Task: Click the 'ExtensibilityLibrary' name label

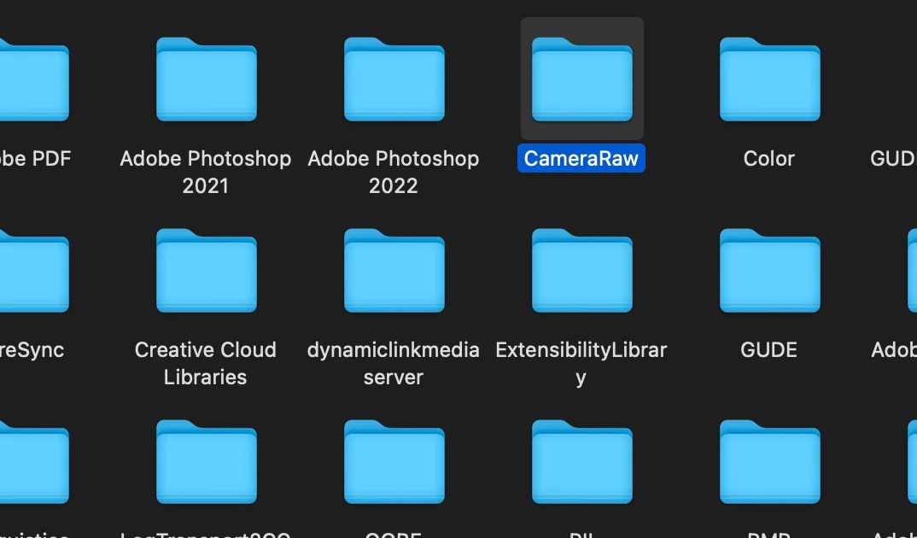Action: pos(581,363)
